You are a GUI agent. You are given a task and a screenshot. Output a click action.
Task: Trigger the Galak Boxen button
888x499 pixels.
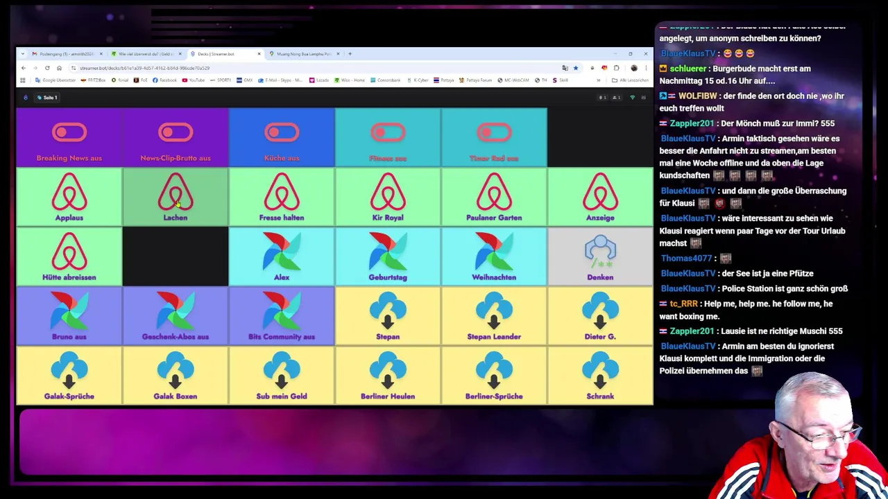click(176, 376)
